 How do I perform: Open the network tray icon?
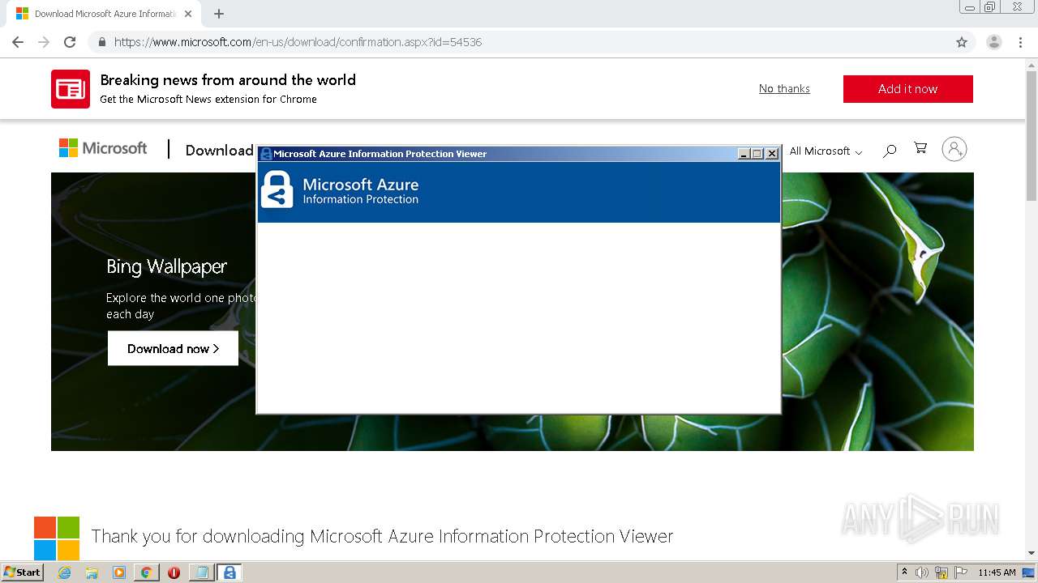(x=941, y=572)
